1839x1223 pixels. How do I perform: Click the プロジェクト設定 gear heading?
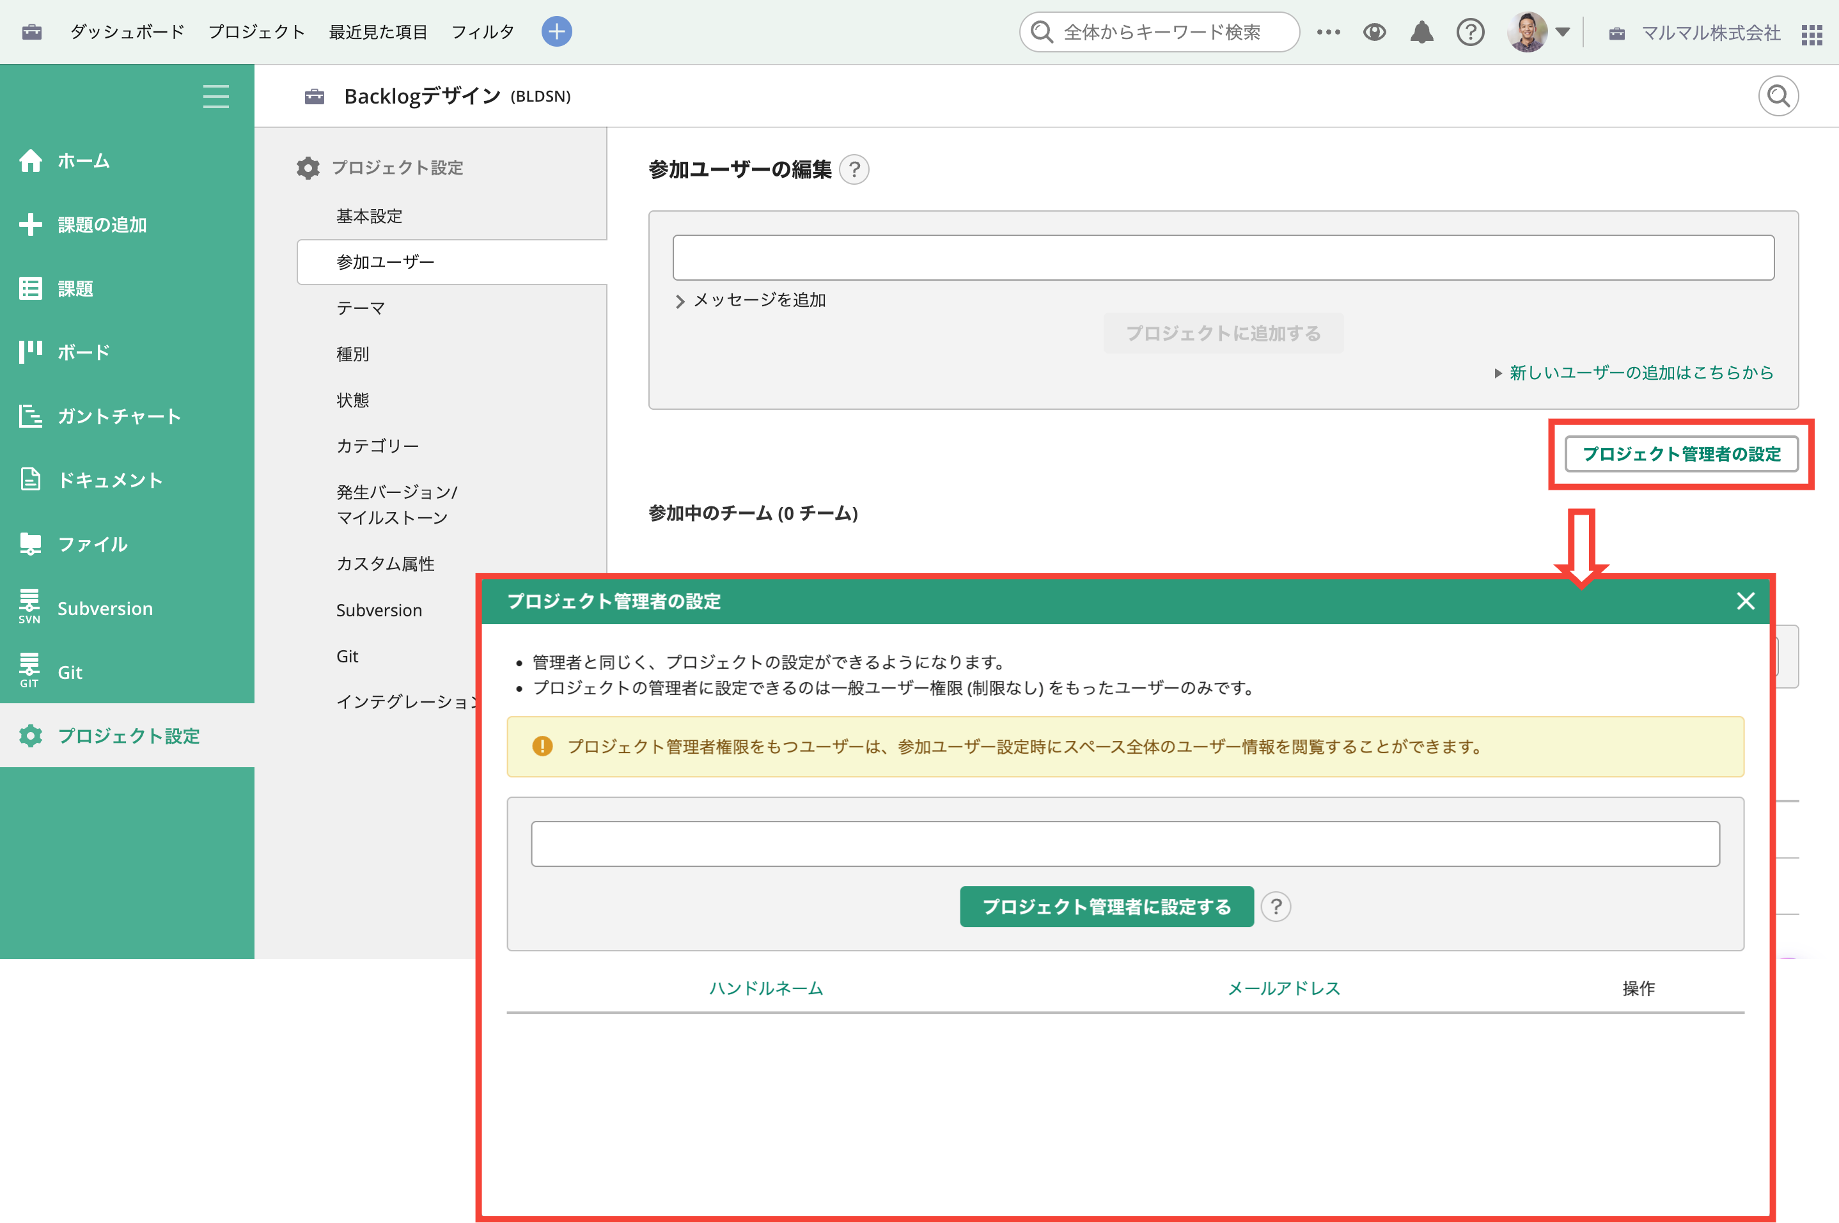coord(380,167)
